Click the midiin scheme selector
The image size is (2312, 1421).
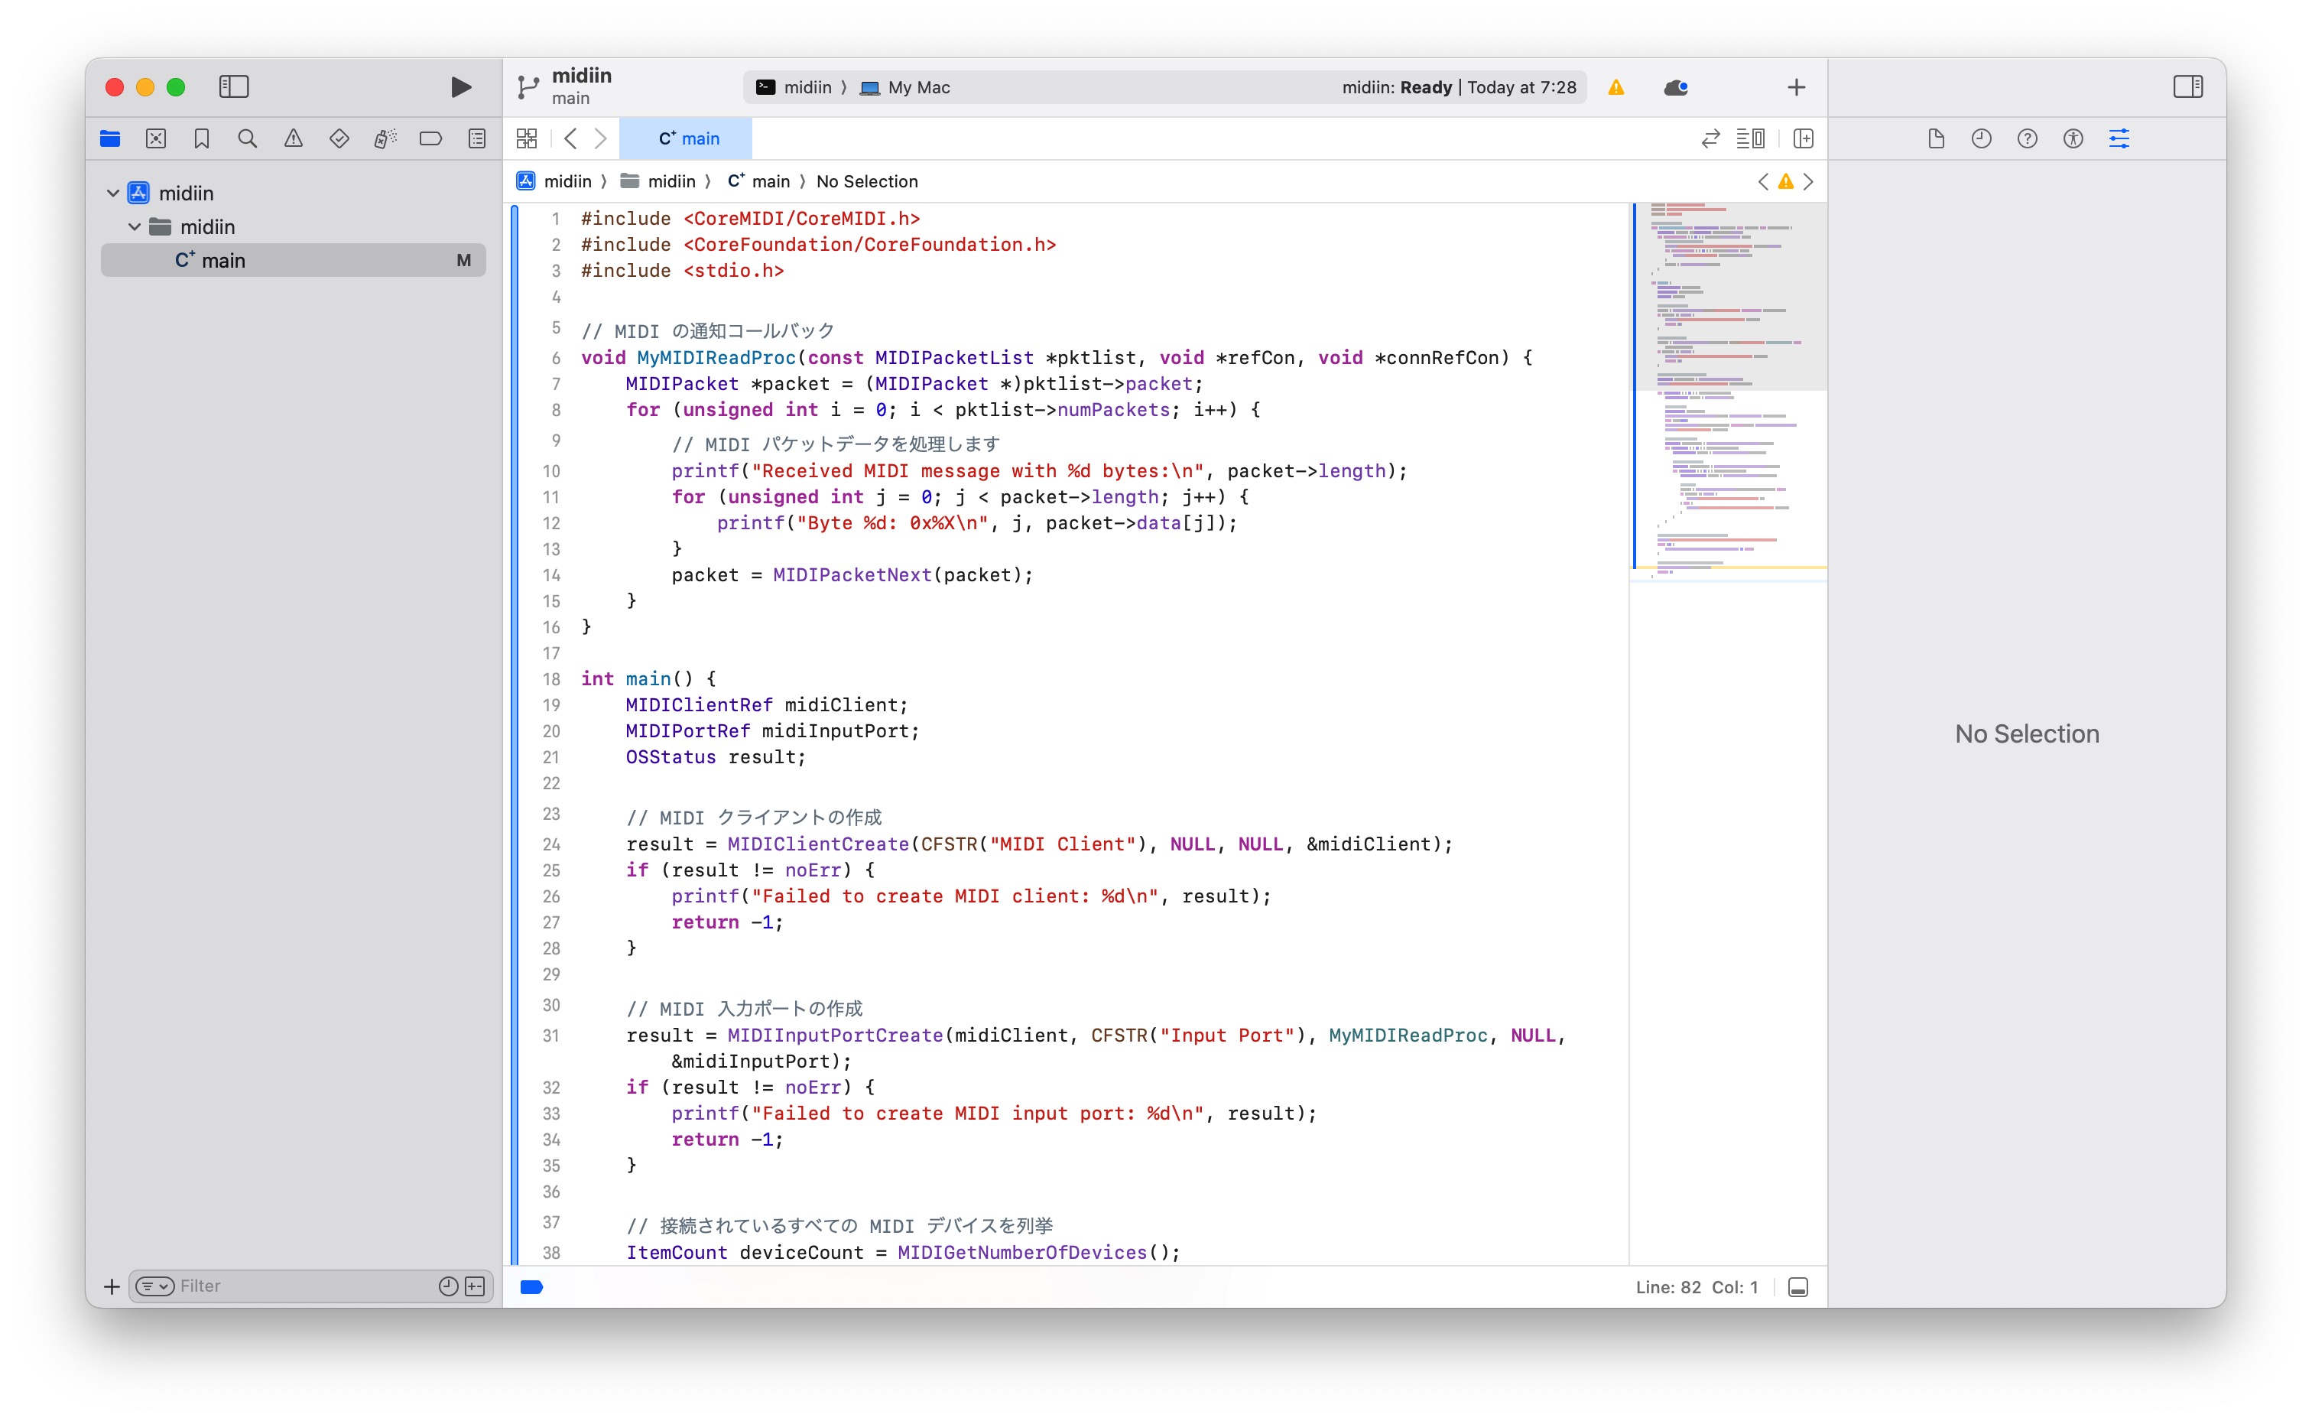pyautogui.click(x=795, y=87)
